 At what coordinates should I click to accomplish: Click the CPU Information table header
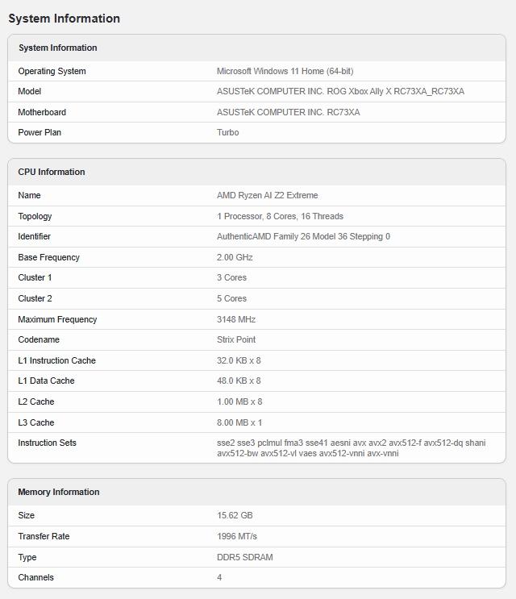pyautogui.click(x=52, y=172)
